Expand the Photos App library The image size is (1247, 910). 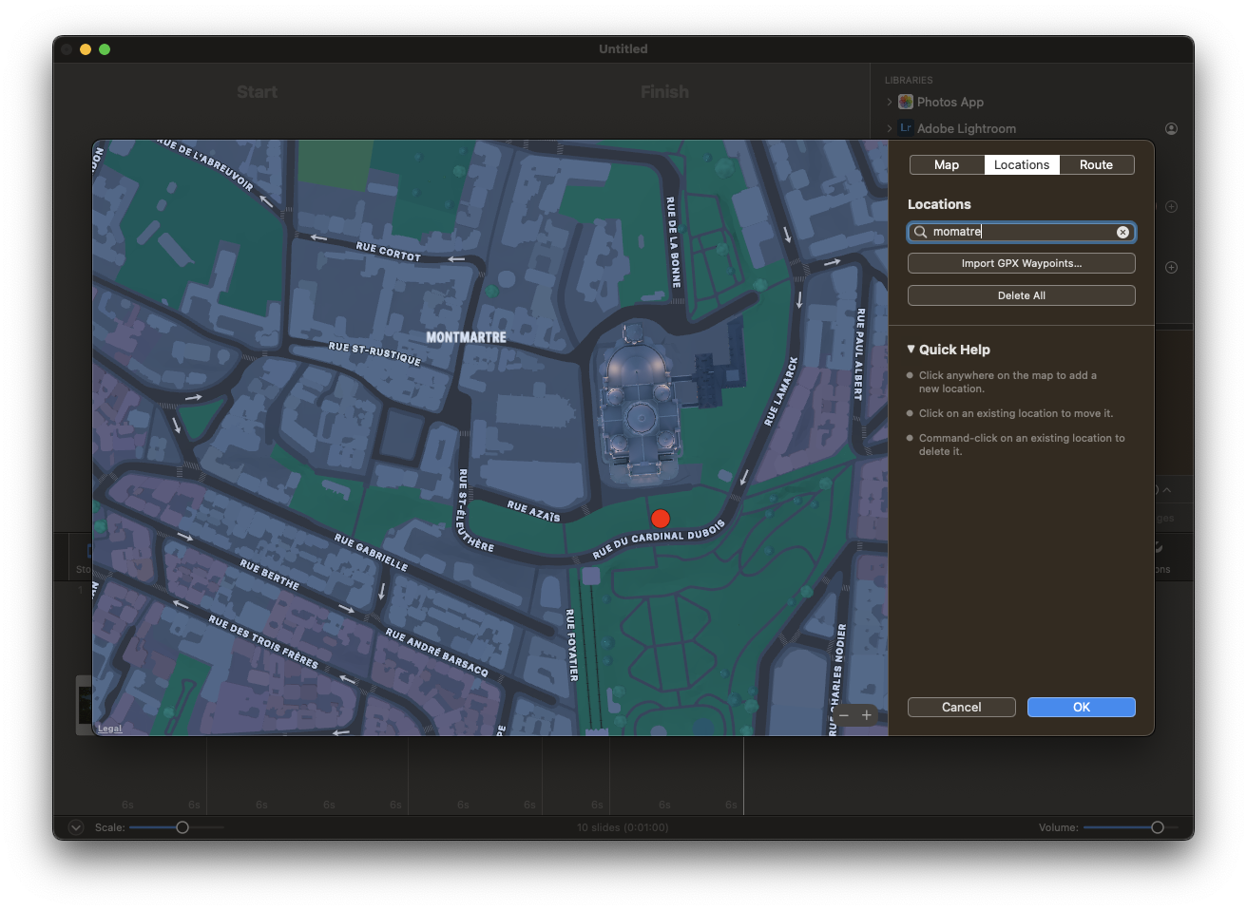coord(890,103)
